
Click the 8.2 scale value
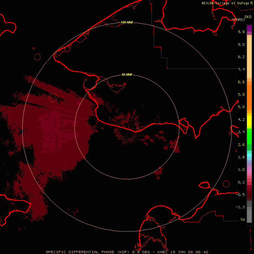point(241,57)
